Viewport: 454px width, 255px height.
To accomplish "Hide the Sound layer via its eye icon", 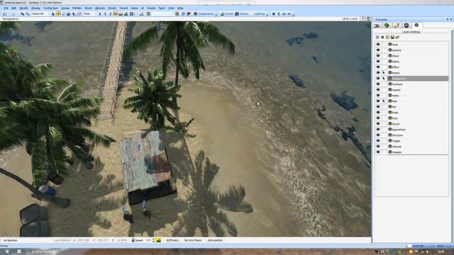I will coord(378,123).
